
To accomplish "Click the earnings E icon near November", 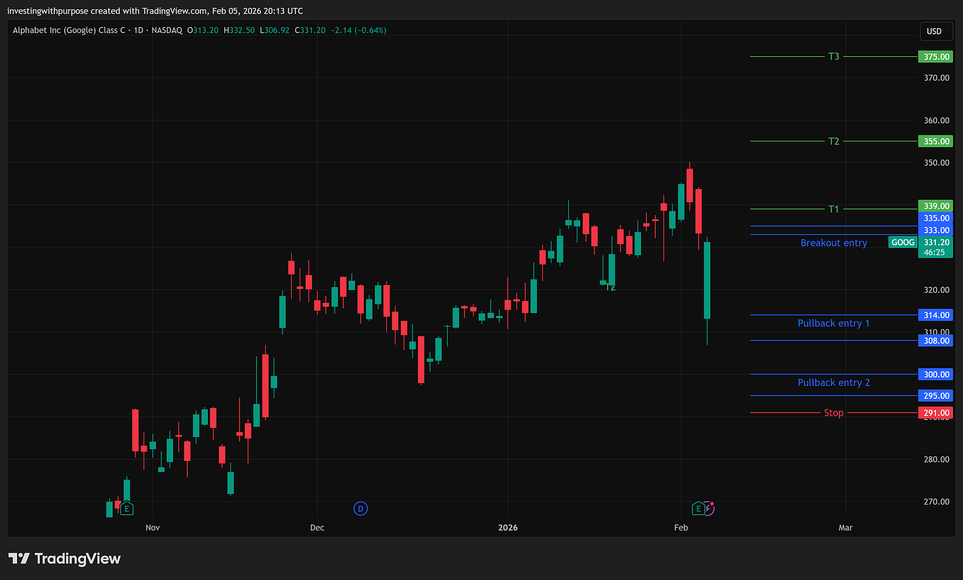I will (126, 509).
